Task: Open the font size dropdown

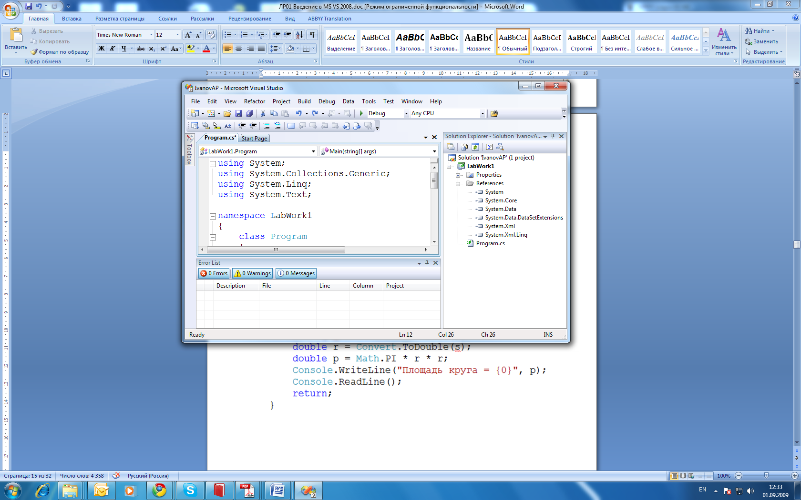Action: (x=177, y=35)
